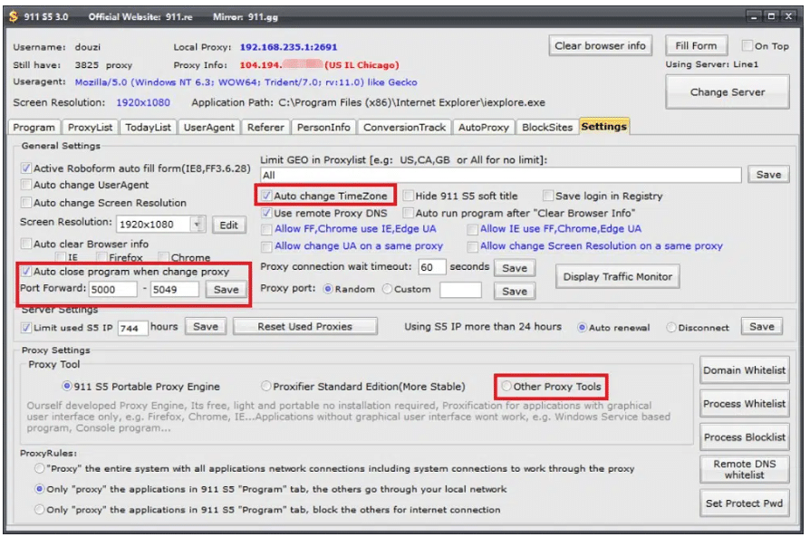Screen dimensions: 810x537
Task: Select the Custom proxy port option
Action: pyautogui.click(x=388, y=289)
